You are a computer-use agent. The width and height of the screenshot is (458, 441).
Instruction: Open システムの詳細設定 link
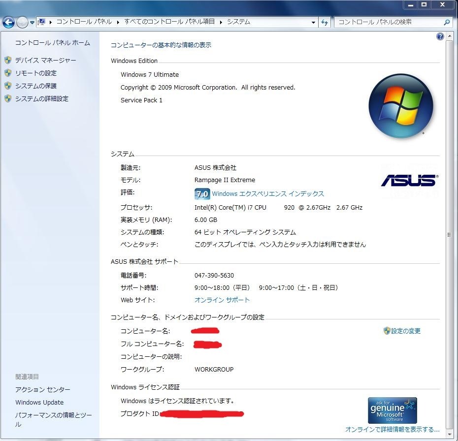pos(42,99)
